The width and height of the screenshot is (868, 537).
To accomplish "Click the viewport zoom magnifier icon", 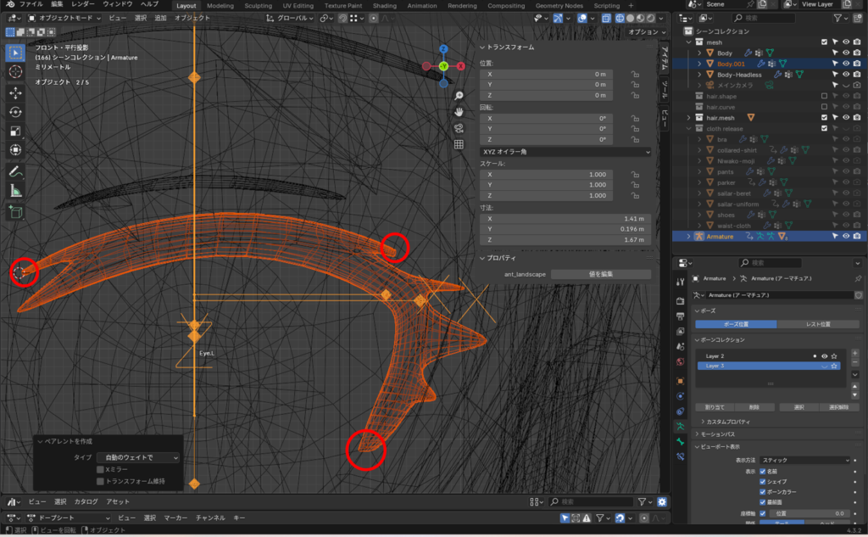I will coord(459,96).
